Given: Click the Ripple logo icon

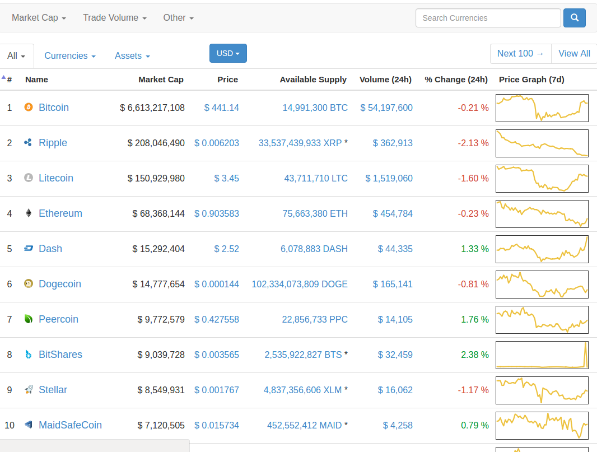Looking at the screenshot, I should [x=29, y=143].
